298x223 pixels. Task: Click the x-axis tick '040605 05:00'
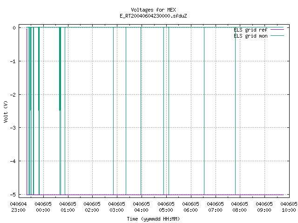tap(166, 207)
